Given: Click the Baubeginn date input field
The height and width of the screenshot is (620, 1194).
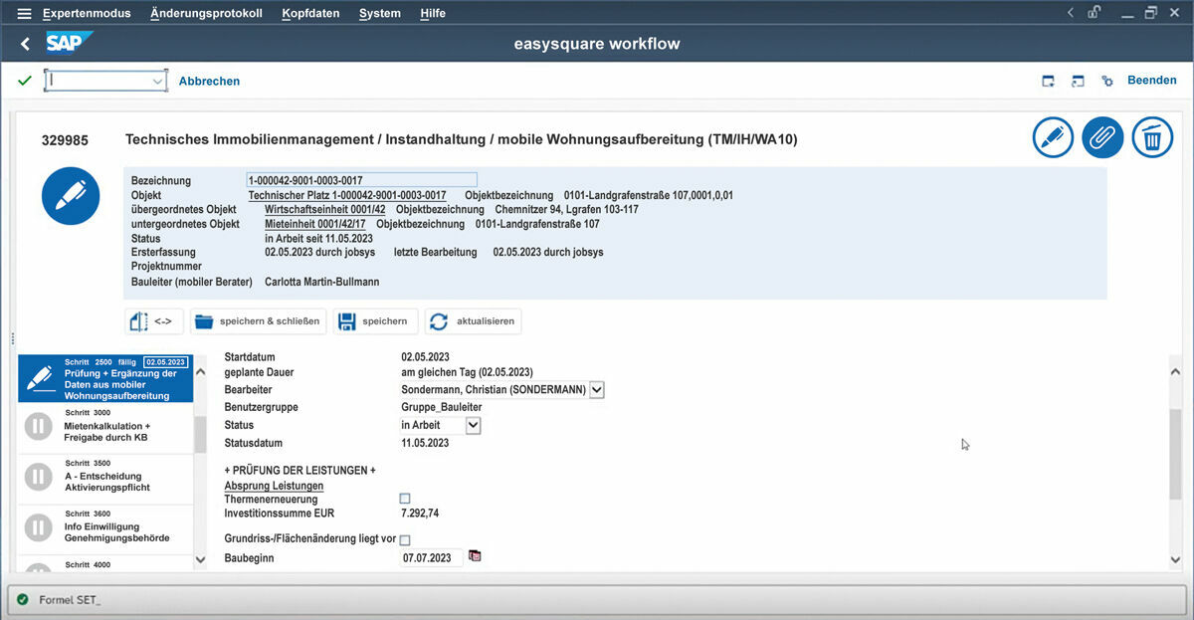Looking at the screenshot, I should coord(431,558).
